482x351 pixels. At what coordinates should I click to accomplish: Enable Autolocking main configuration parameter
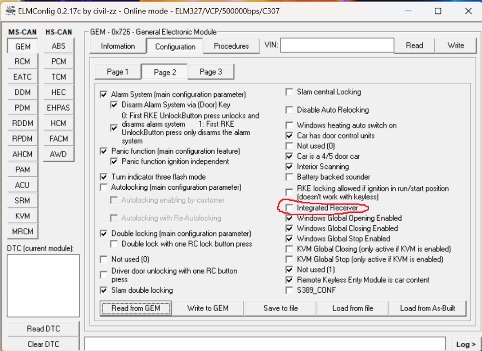click(x=104, y=187)
